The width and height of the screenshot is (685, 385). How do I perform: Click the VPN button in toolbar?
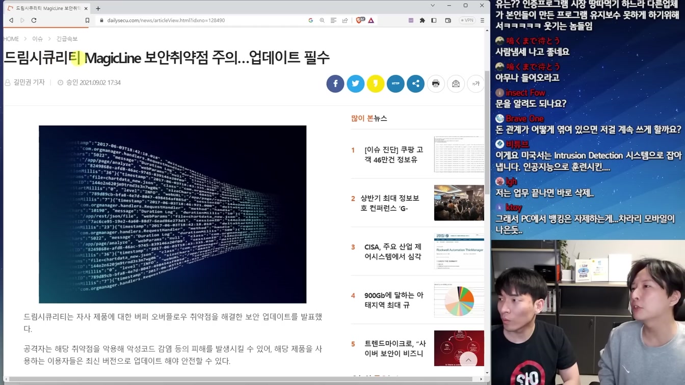point(467,20)
